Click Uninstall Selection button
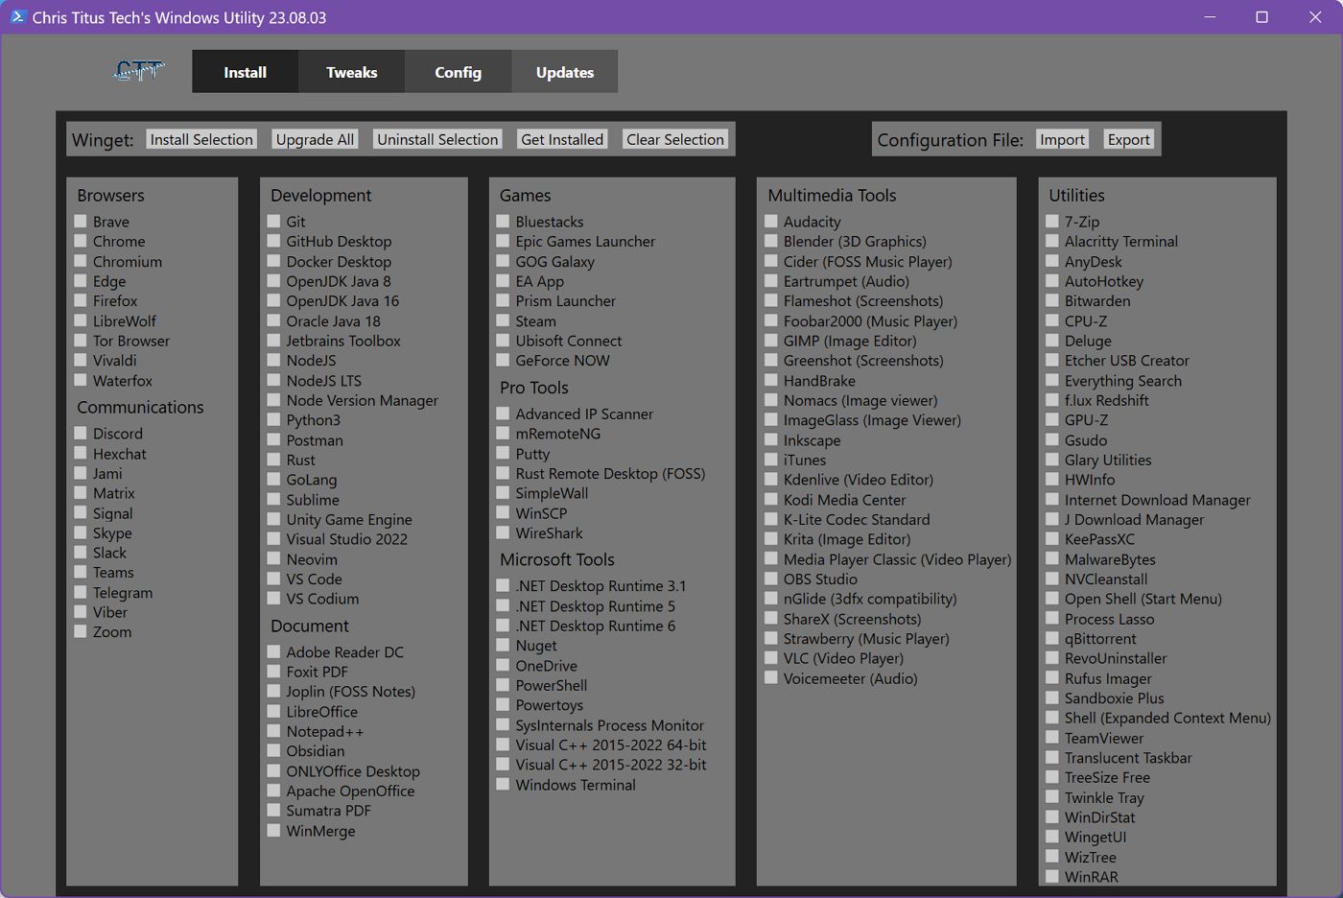Viewport: 1343px width, 898px height. [437, 139]
